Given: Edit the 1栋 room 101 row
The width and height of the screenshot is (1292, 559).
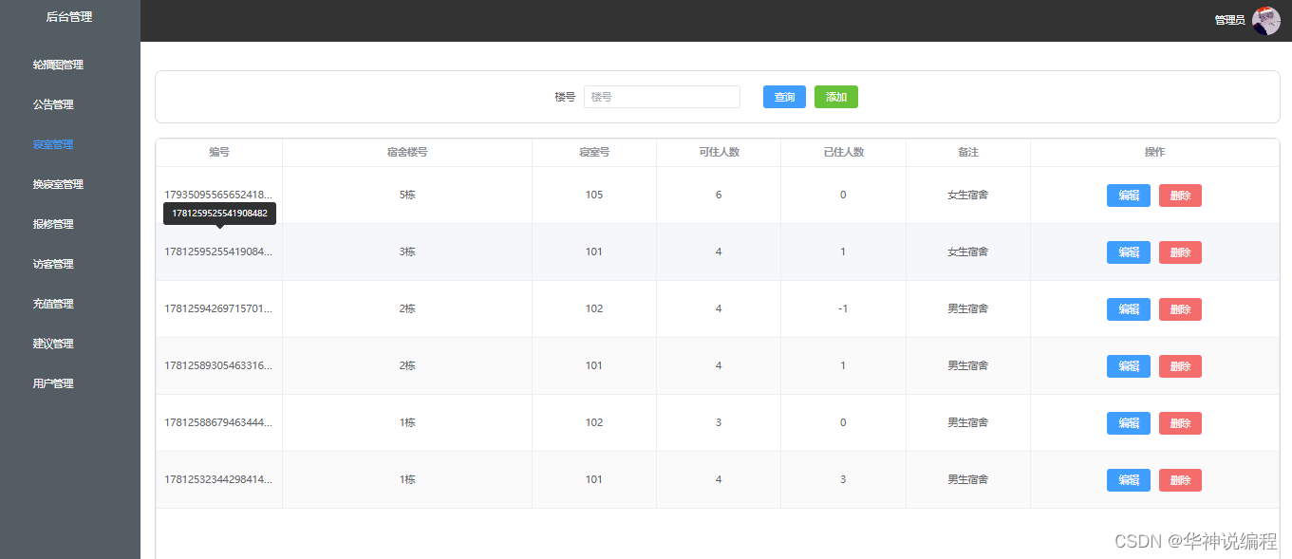Looking at the screenshot, I should [1129, 480].
